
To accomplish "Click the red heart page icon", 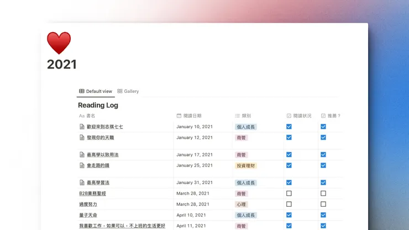I will (59, 43).
